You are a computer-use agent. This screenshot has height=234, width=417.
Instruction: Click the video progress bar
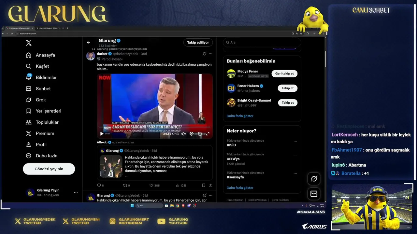tap(154, 127)
